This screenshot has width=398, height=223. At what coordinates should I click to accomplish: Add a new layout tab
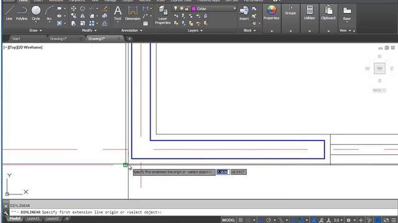pyautogui.click(x=67, y=219)
